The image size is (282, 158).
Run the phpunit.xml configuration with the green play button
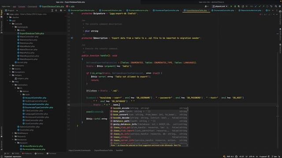click(231, 6)
